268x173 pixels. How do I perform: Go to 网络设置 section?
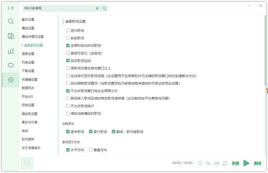pyautogui.click(x=28, y=105)
